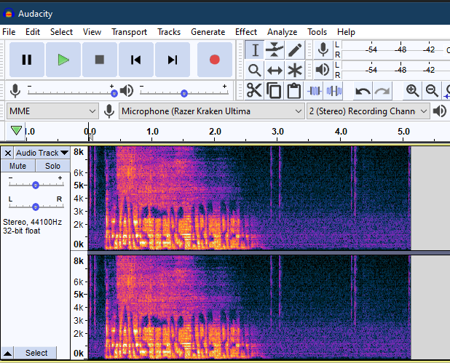Image resolution: width=450 pixels, height=363 pixels.
Task: Cut selection with the scissors icon
Action: [x=254, y=91]
